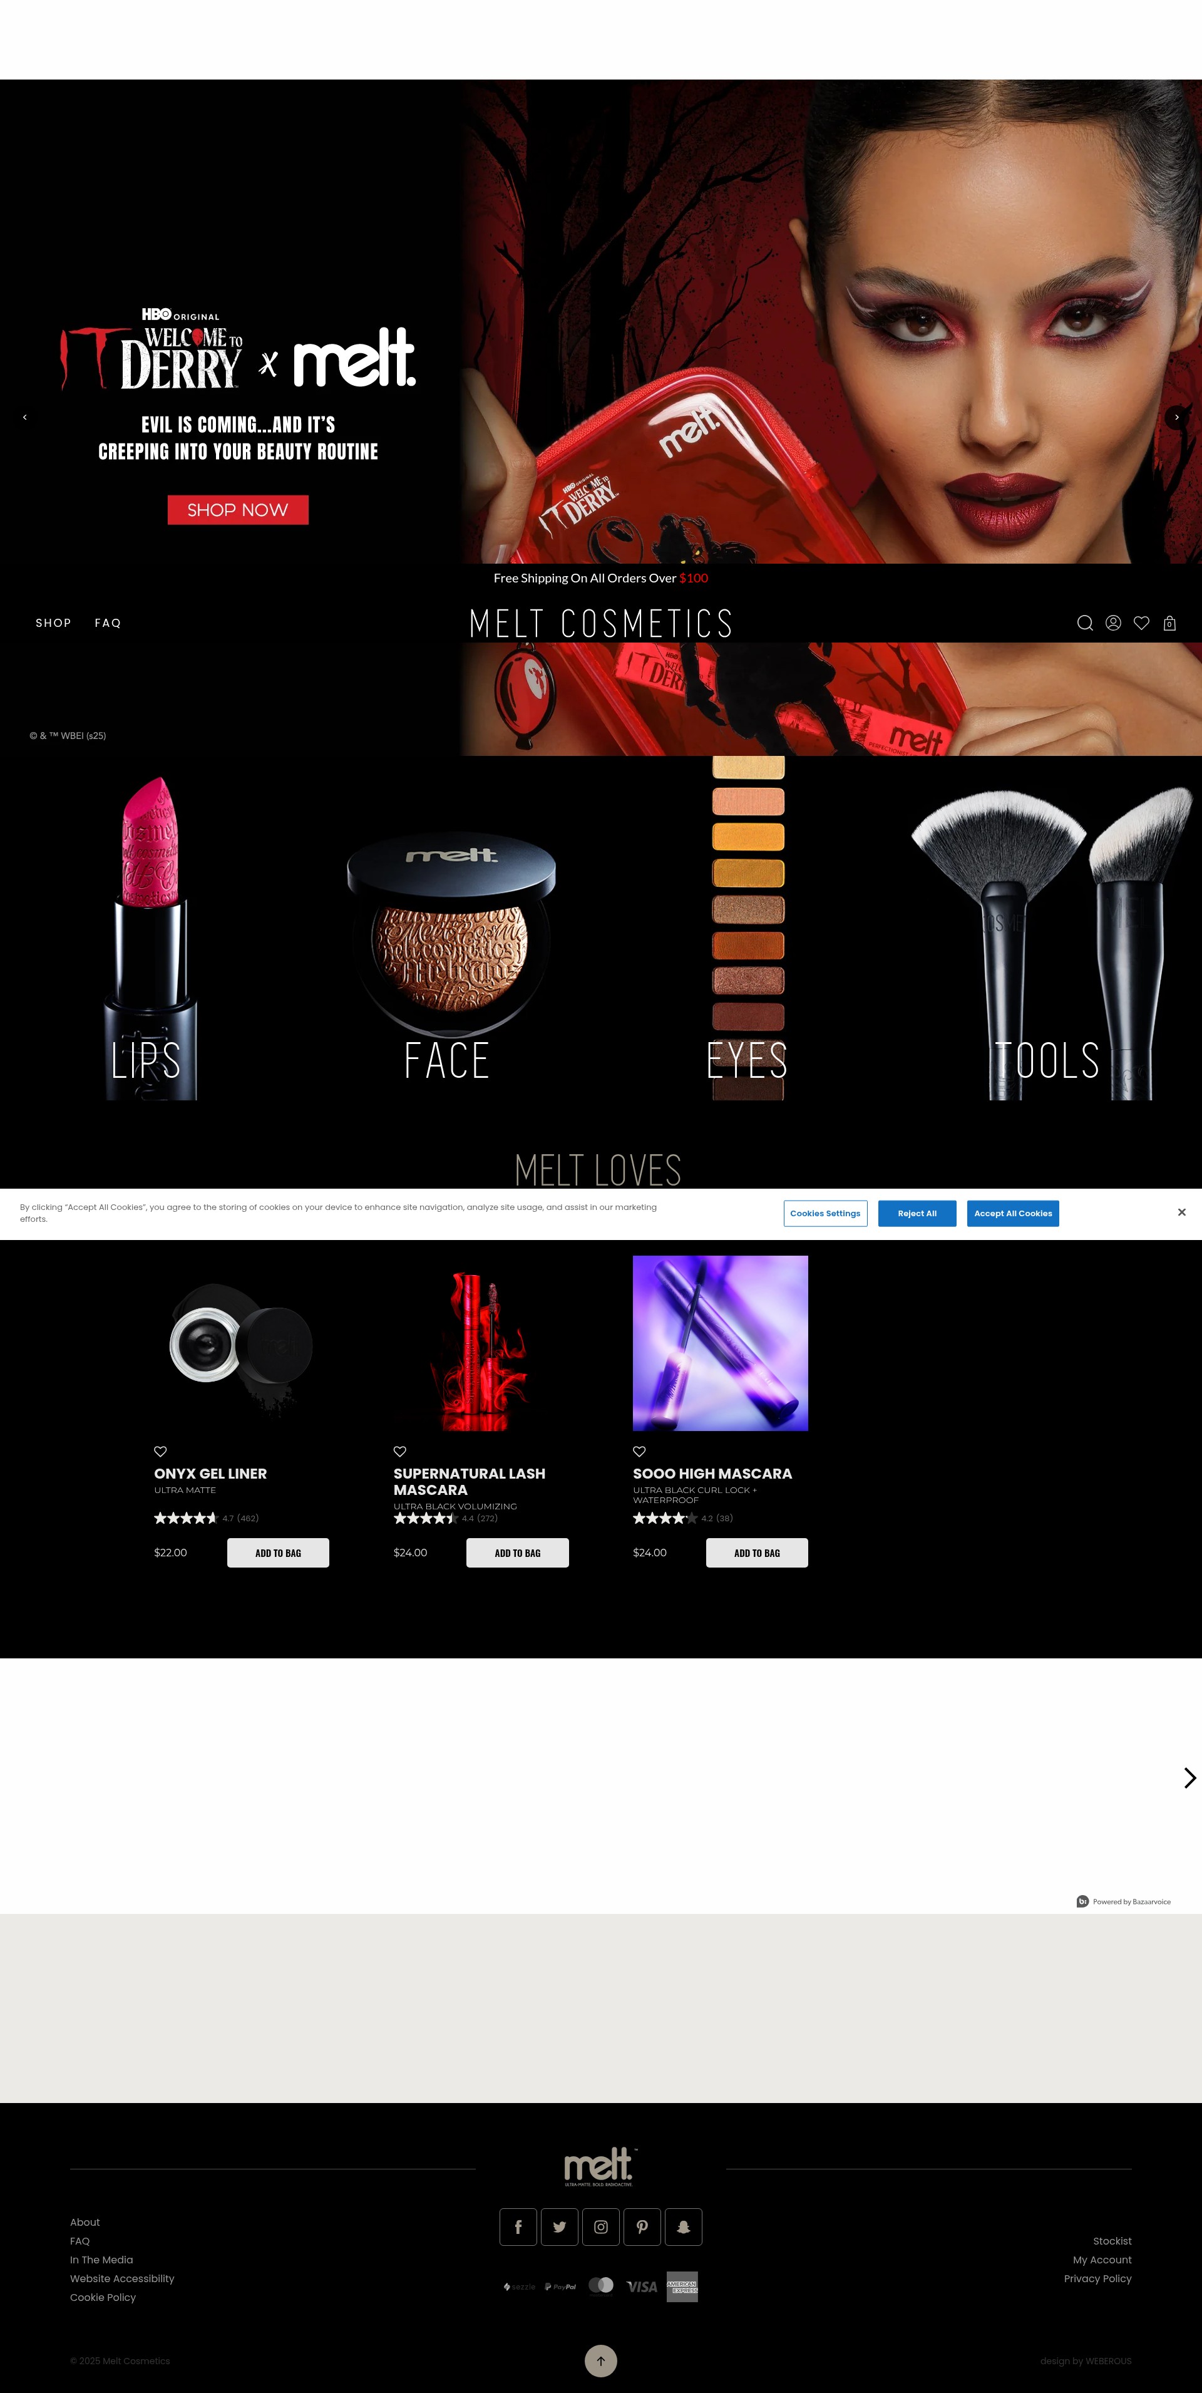This screenshot has height=2393, width=1202.
Task: Open Onyx Gel Liner product image
Action: [x=242, y=1343]
